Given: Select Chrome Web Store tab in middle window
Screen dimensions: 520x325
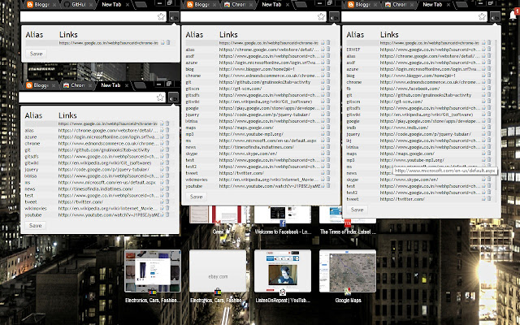Looking at the screenshot, I should coord(239,5).
